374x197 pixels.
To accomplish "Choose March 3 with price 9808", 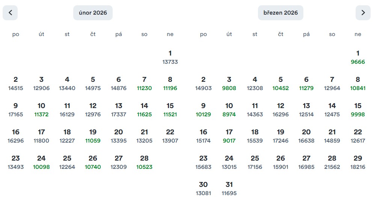I will pos(229,83).
